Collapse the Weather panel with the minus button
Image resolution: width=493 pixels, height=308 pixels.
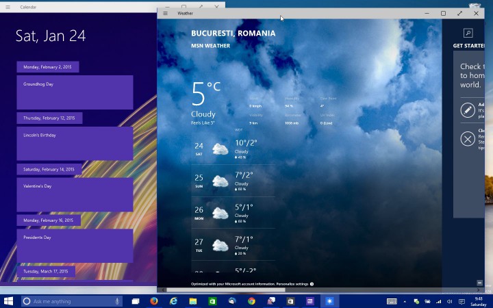tap(479, 283)
